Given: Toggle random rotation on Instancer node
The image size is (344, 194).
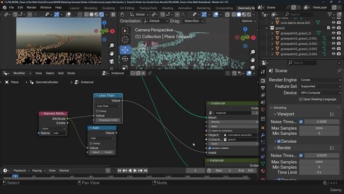Looking at the screenshot, I should pyautogui.click(x=210, y=148).
